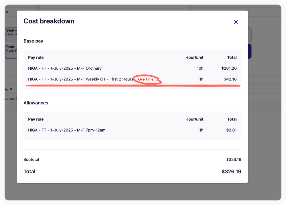Click the Allowances section heading
This screenshot has width=286, height=205.
click(36, 103)
